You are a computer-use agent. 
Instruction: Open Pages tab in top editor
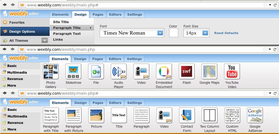98,15
